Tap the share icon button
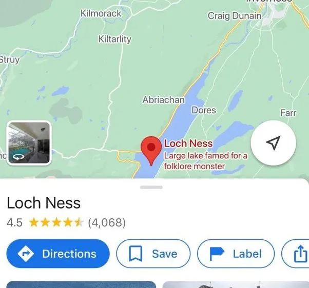Screen dimensions: 309x288 [300, 254]
